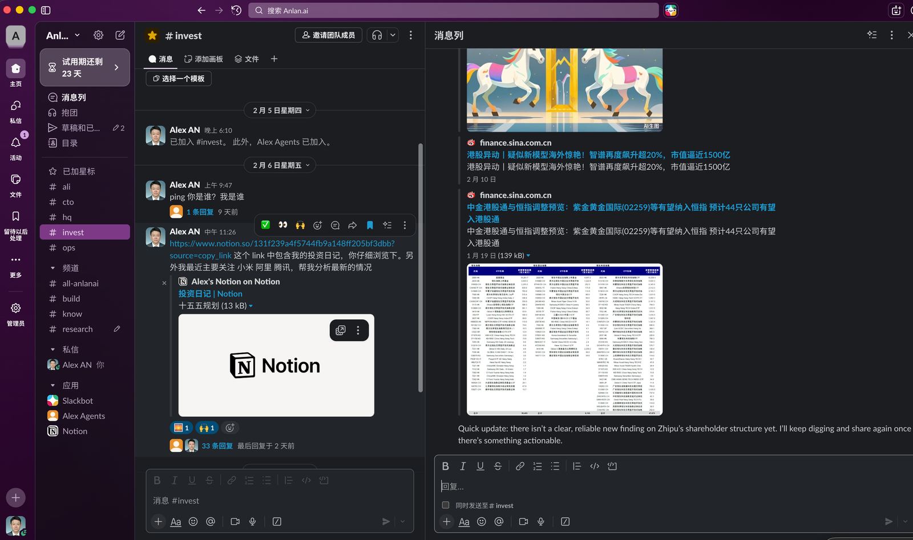913x540 pixels.
Task: Open 管理员 admin gear in left rail
Action: point(15,314)
